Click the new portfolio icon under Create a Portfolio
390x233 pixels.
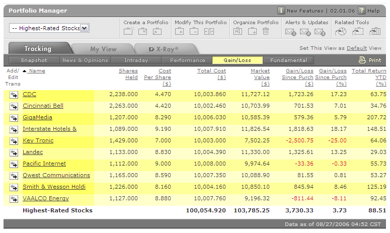click(128, 32)
